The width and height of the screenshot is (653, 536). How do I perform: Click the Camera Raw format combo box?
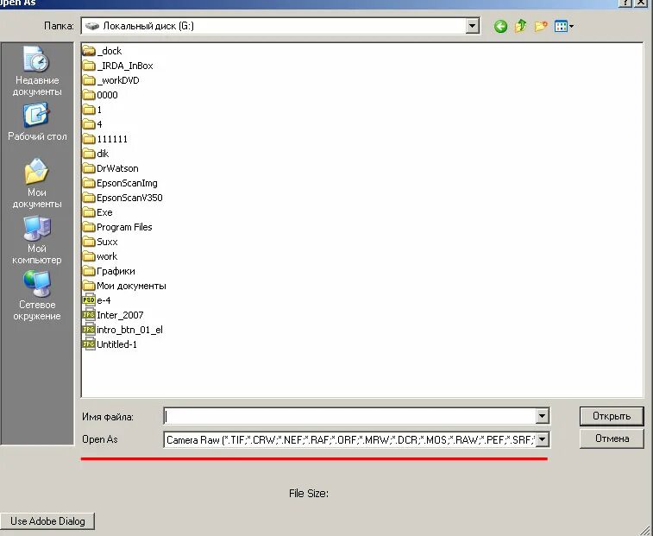click(356, 439)
